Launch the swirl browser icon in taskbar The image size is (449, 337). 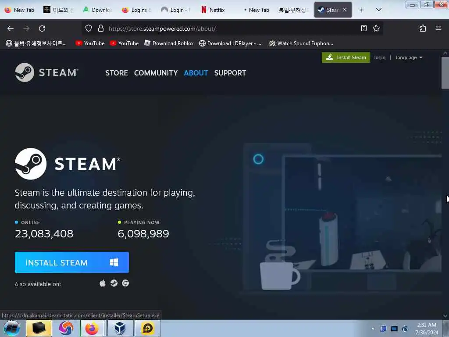(66, 328)
